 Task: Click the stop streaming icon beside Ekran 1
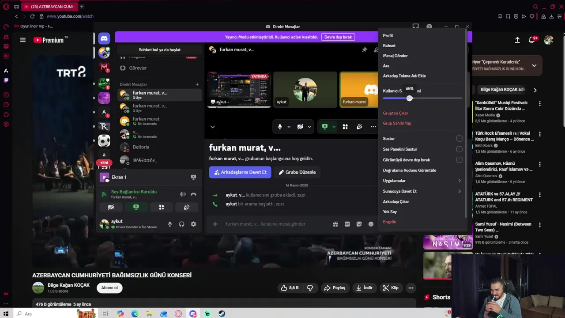(x=193, y=177)
